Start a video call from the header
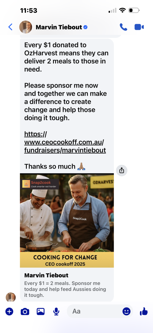 click(139, 27)
